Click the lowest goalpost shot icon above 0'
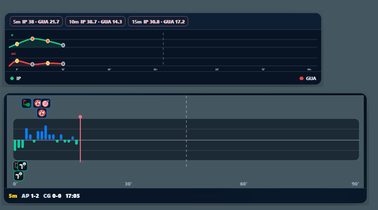378x210 pixels. pyautogui.click(x=19, y=176)
